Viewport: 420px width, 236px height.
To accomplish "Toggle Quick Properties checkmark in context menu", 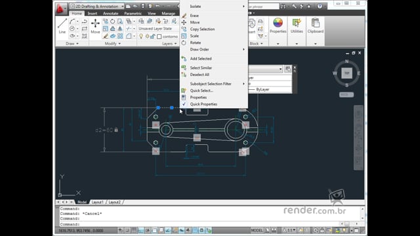I will pos(184,104).
